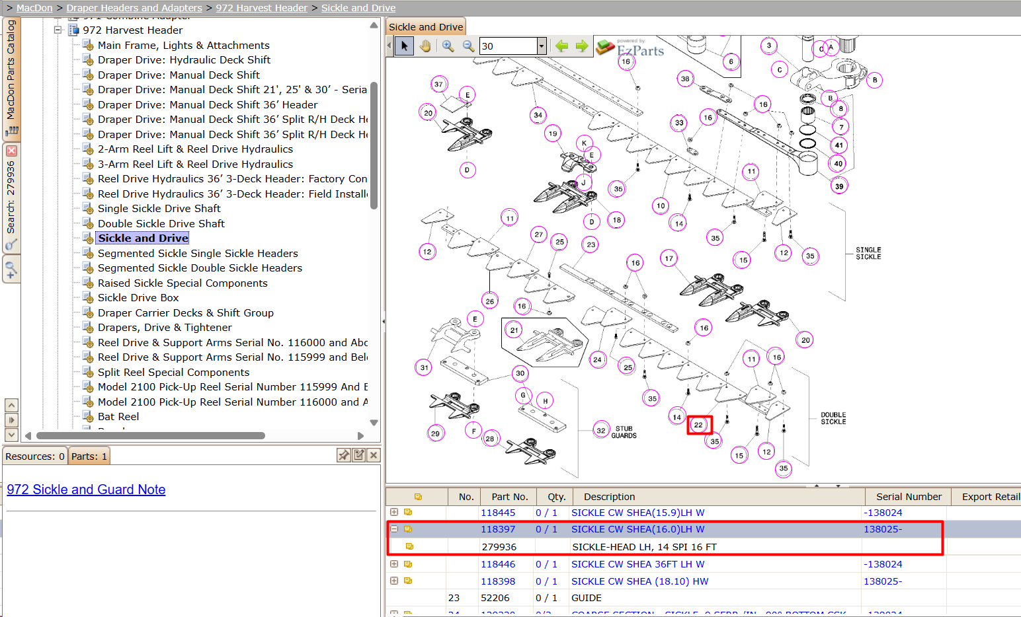Open Bat Reel tree item
Screen dimensions: 1021x617
tap(118, 416)
